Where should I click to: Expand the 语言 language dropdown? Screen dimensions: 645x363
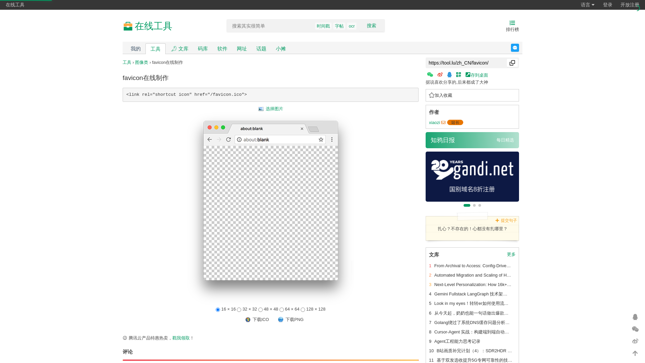[588, 5]
